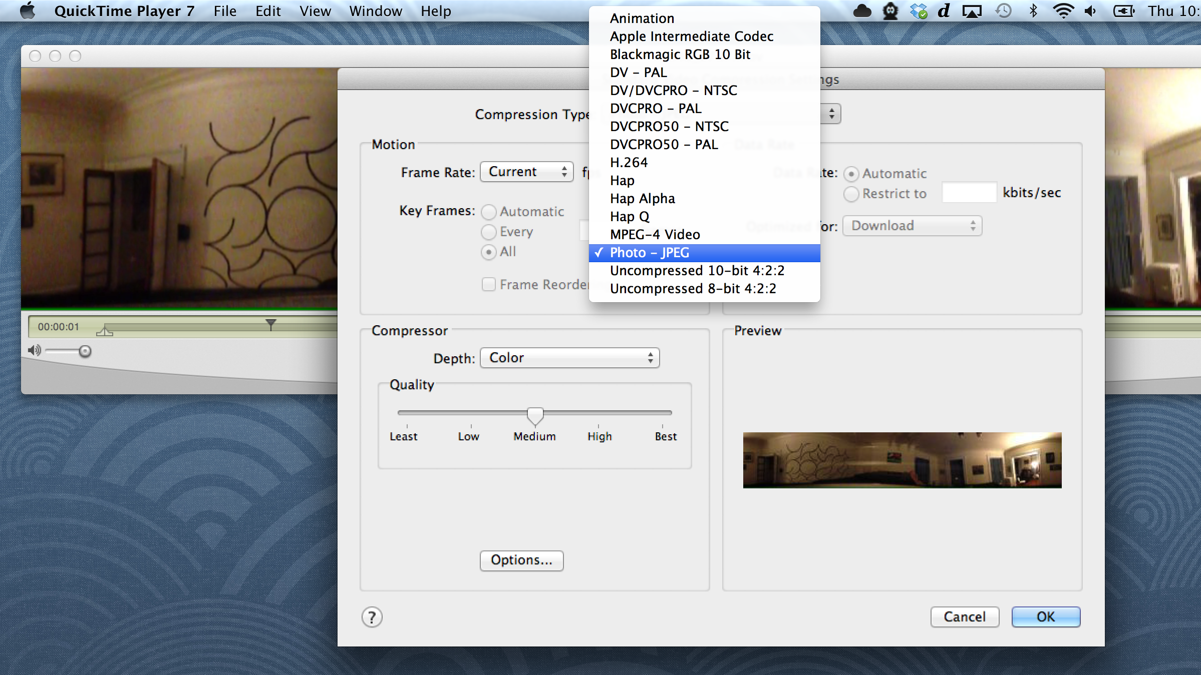Screen dimensions: 1201x675
Task: Open the File menu
Action: [225, 11]
